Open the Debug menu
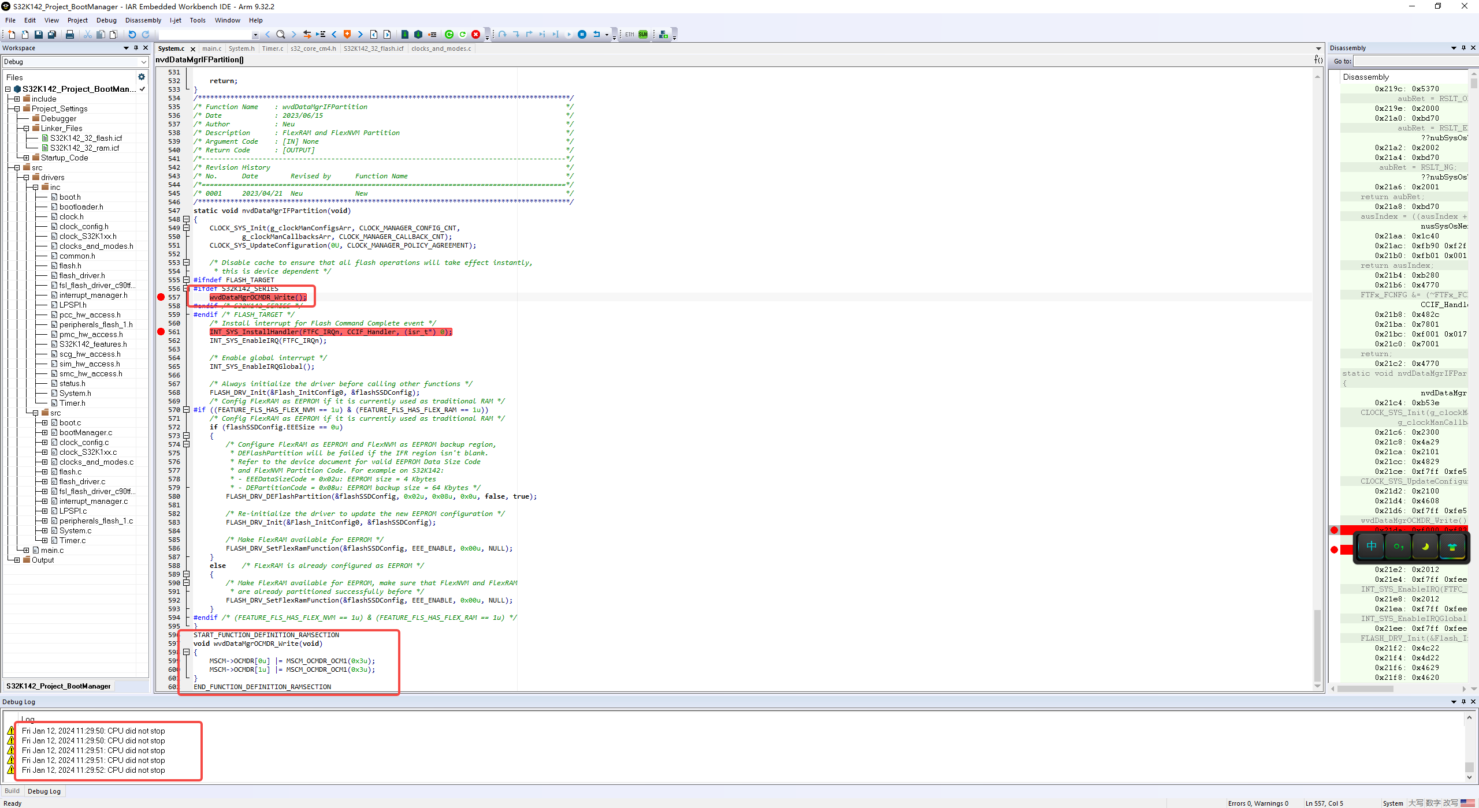Viewport: 1479px width, 808px height. (106, 20)
